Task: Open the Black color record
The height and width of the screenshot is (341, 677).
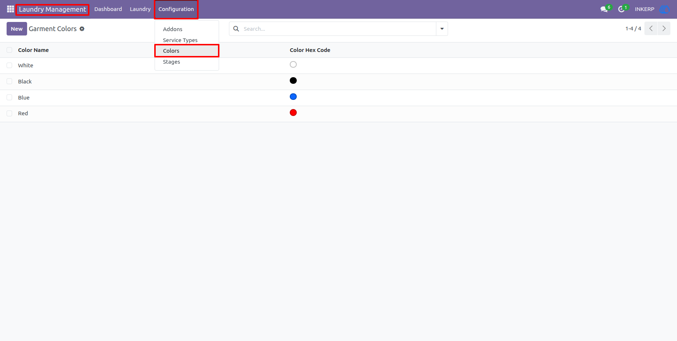Action: 25,82
